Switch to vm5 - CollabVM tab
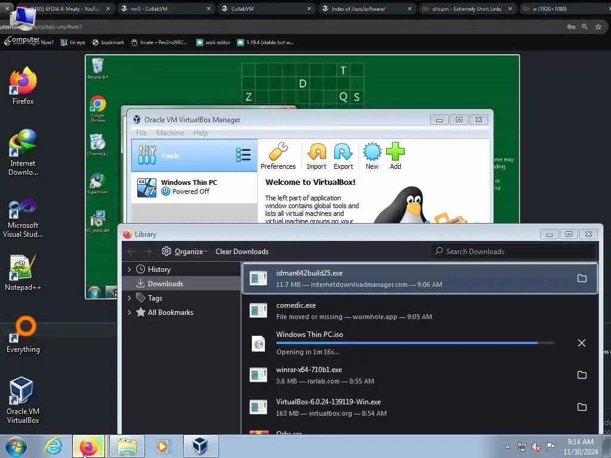Image resolution: width=611 pixels, height=458 pixels. (x=166, y=8)
